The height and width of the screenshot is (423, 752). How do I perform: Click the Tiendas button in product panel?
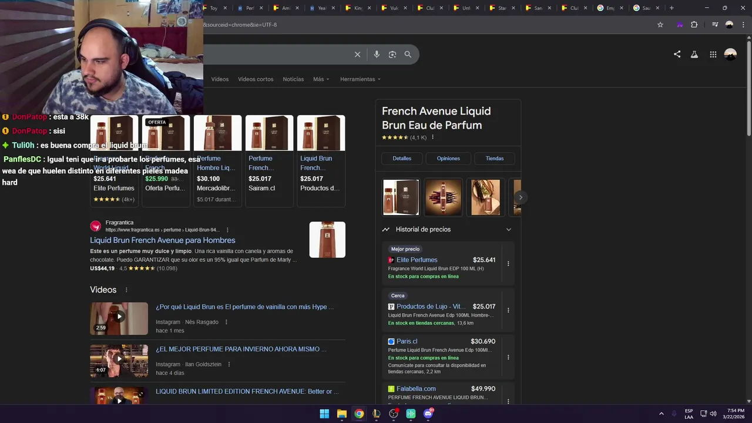click(495, 158)
